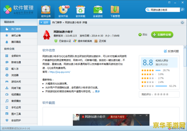Click the green 去插件安装 button

(162, 34)
